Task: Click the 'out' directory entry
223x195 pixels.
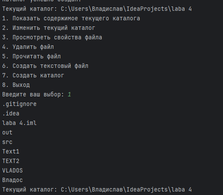Action: point(7,133)
